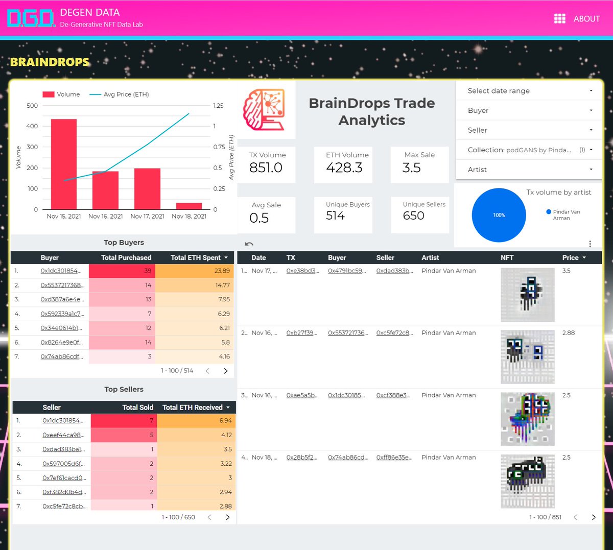Click the Date column header in trades table
Viewport: 613px width, 550px height.
coord(258,258)
